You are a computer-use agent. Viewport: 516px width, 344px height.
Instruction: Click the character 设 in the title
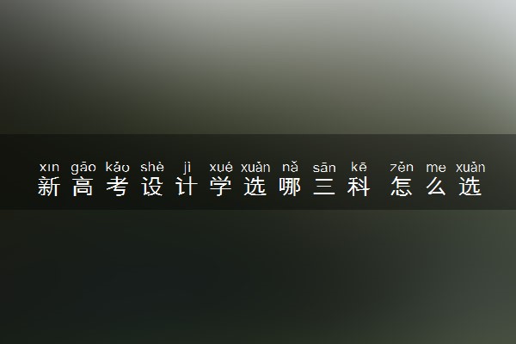pyautogui.click(x=152, y=187)
